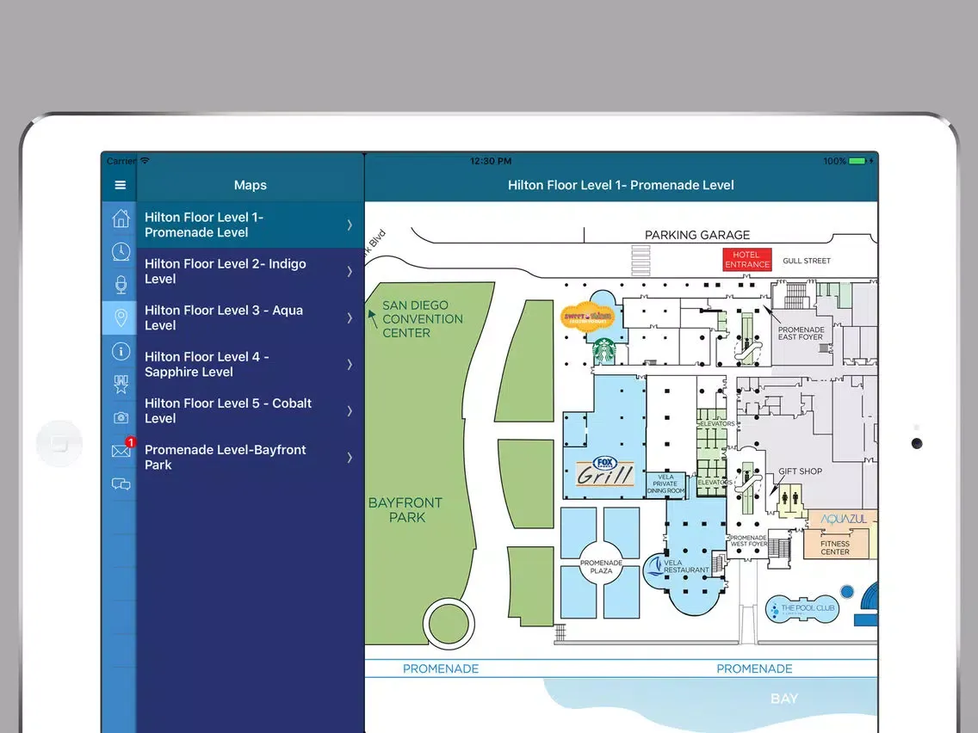The width and height of the screenshot is (978, 733).
Task: Tap the PROMENADE EAST FOYER label
Action: [801, 334]
